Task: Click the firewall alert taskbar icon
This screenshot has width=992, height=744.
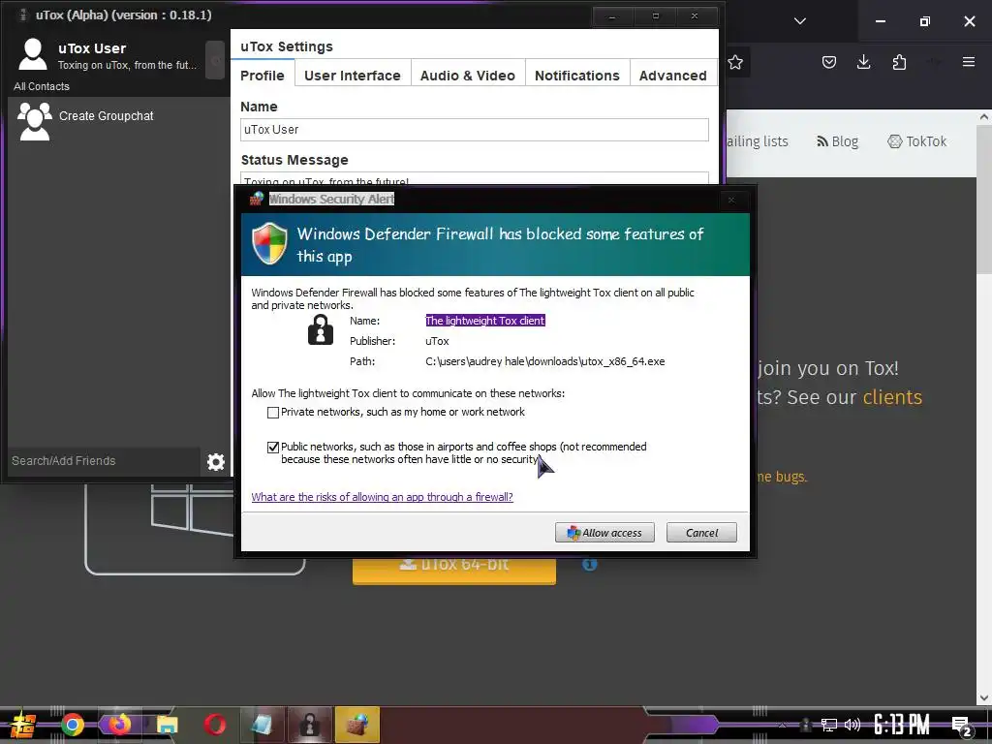Action: tap(357, 725)
